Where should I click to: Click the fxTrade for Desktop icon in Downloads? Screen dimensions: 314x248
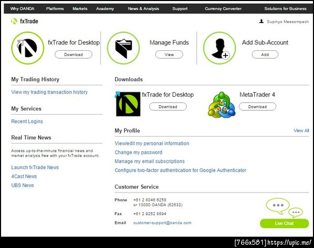tap(128, 104)
